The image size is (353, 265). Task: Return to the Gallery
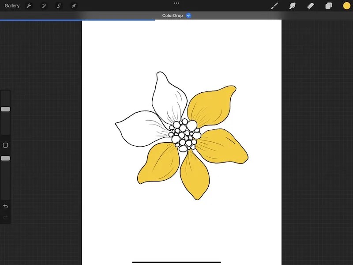(12, 6)
